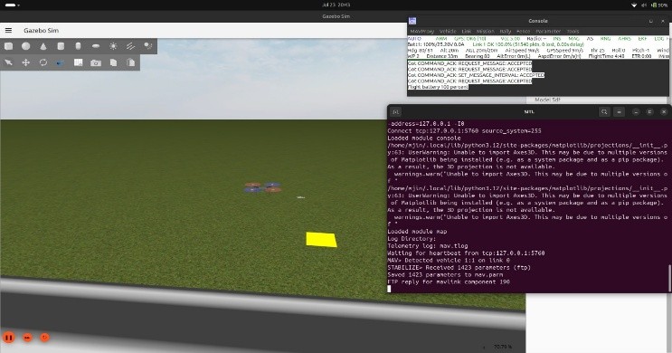Viewport: 672px width, 353px height.
Task: Insert a capsule shape
Action: pyautogui.click(x=78, y=46)
